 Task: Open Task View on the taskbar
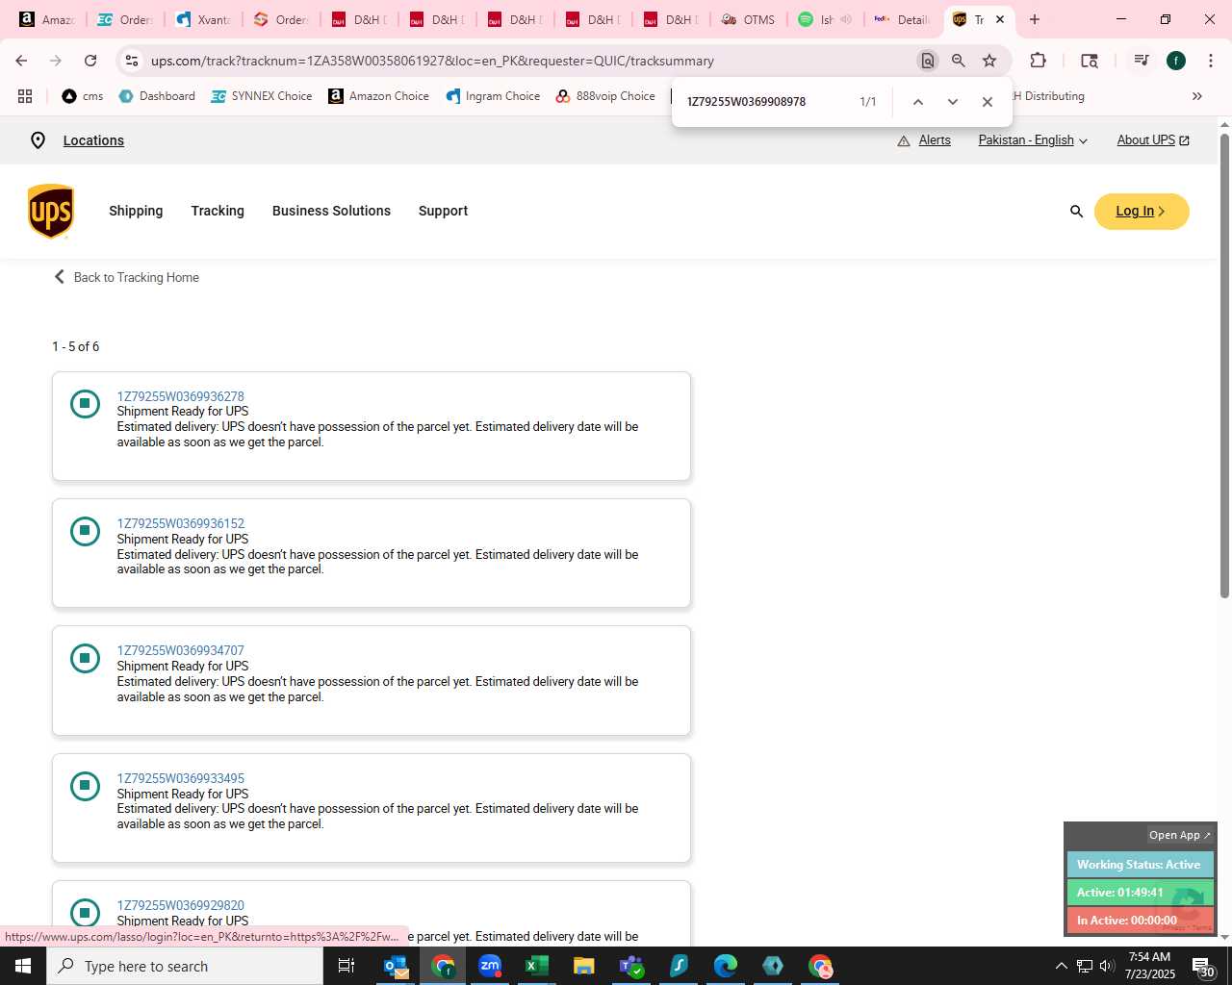coord(346,966)
